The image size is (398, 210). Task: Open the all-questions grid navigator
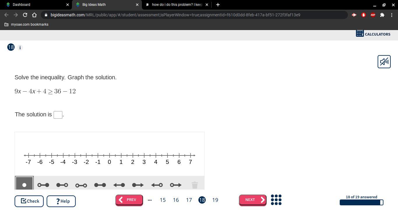click(276, 200)
